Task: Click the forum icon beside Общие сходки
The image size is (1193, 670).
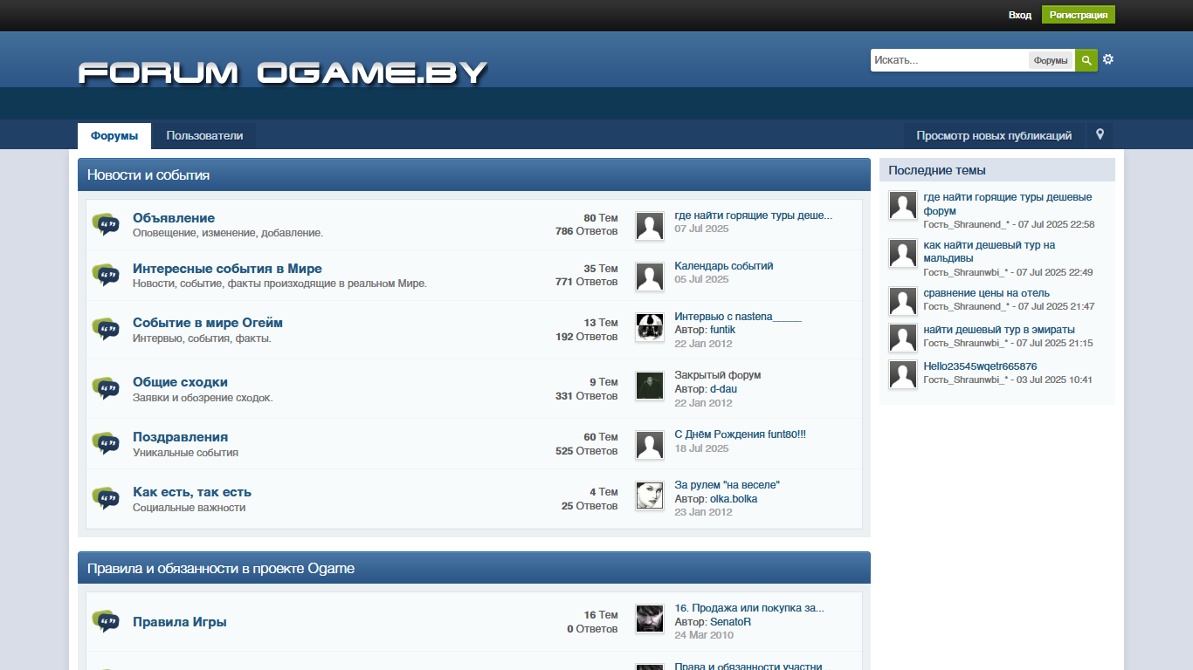Action: click(106, 389)
